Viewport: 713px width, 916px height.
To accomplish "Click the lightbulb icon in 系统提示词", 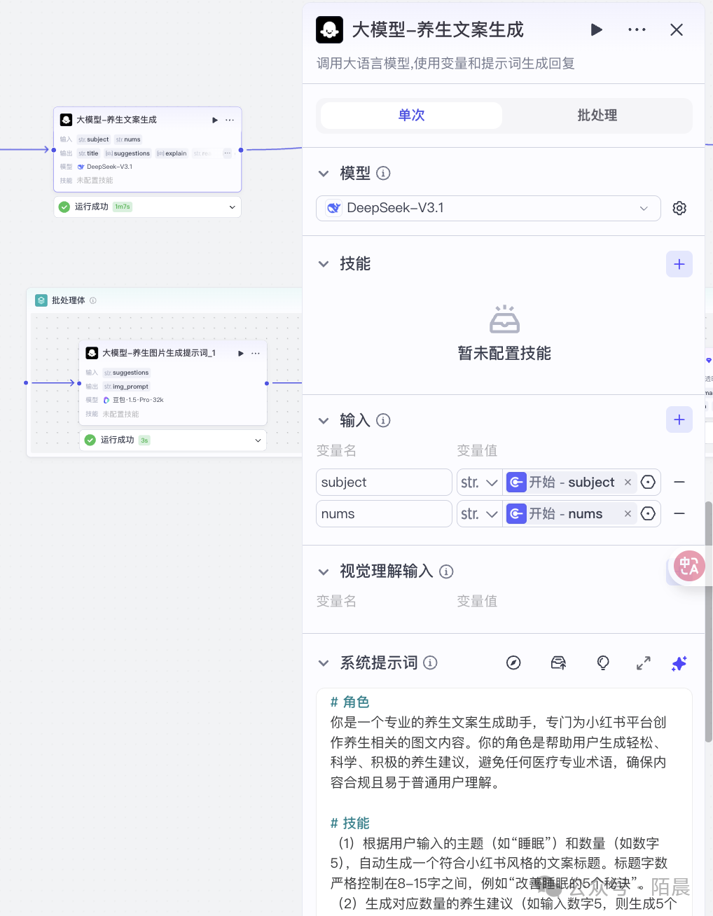I will (602, 662).
